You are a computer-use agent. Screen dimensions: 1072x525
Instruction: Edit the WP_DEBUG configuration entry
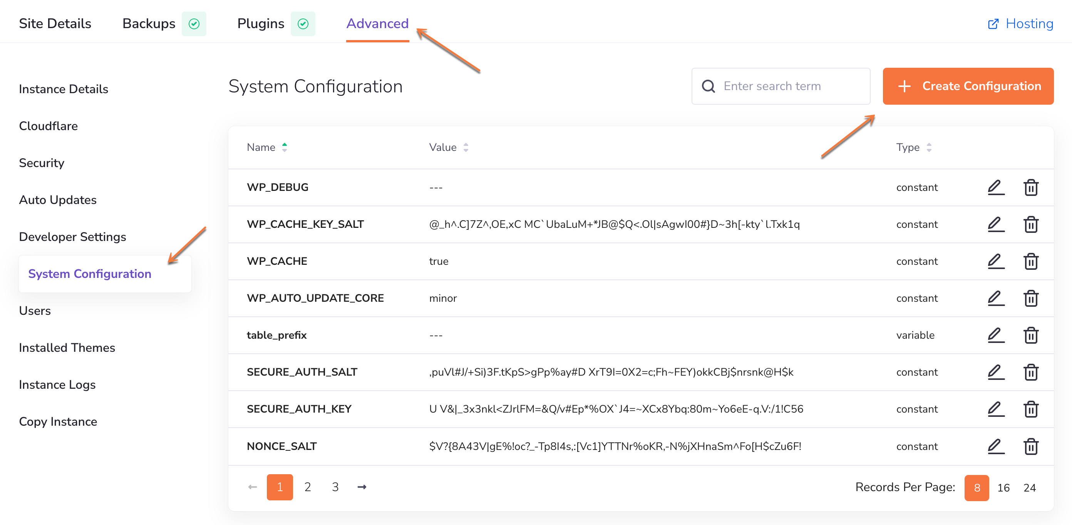996,187
